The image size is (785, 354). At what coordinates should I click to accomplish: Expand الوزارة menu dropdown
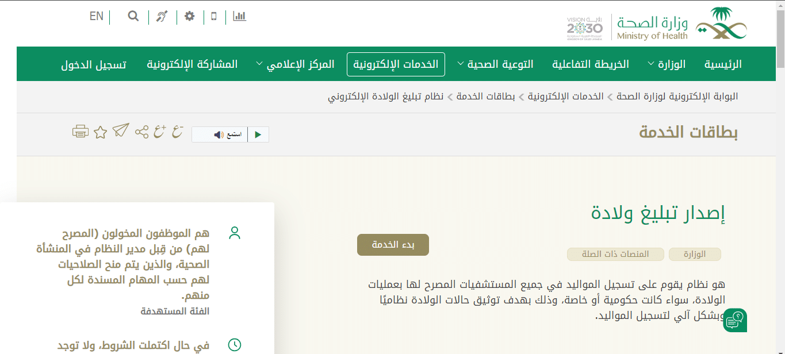click(667, 64)
